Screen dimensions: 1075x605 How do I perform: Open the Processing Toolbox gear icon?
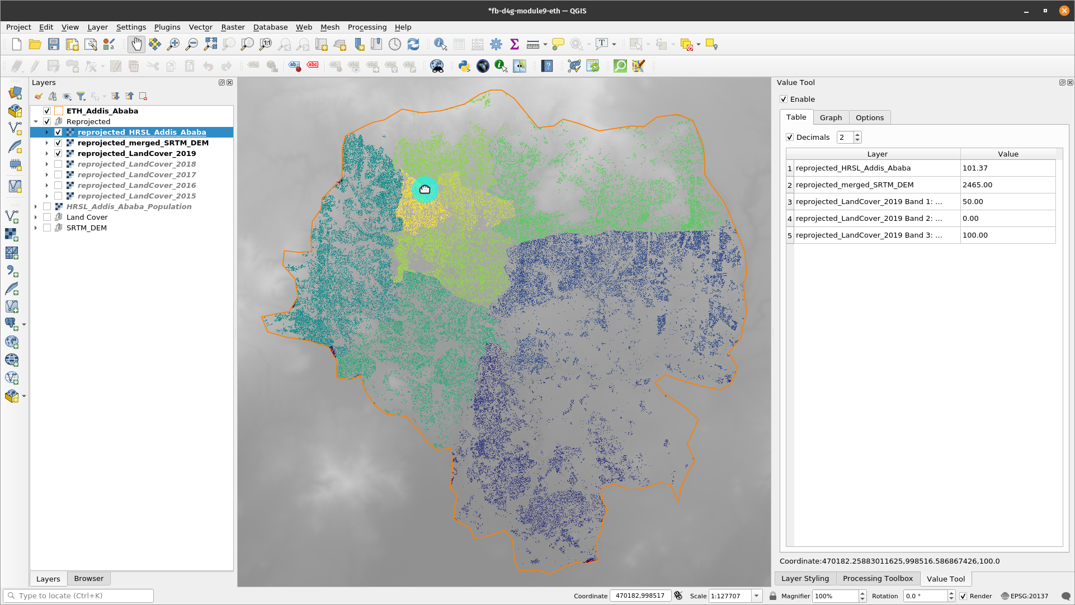pyautogui.click(x=496, y=45)
